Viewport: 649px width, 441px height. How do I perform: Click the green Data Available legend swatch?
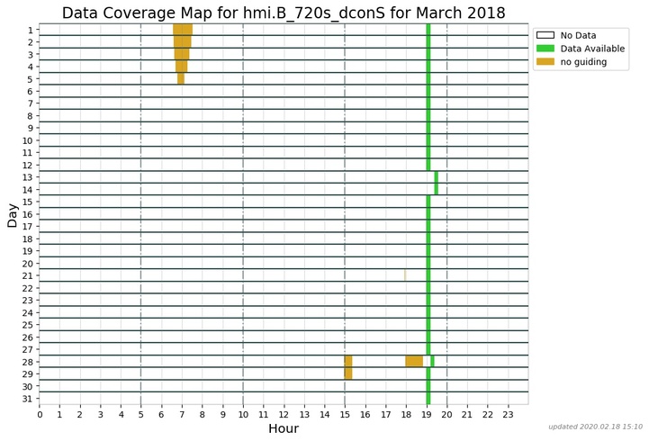[x=546, y=49]
